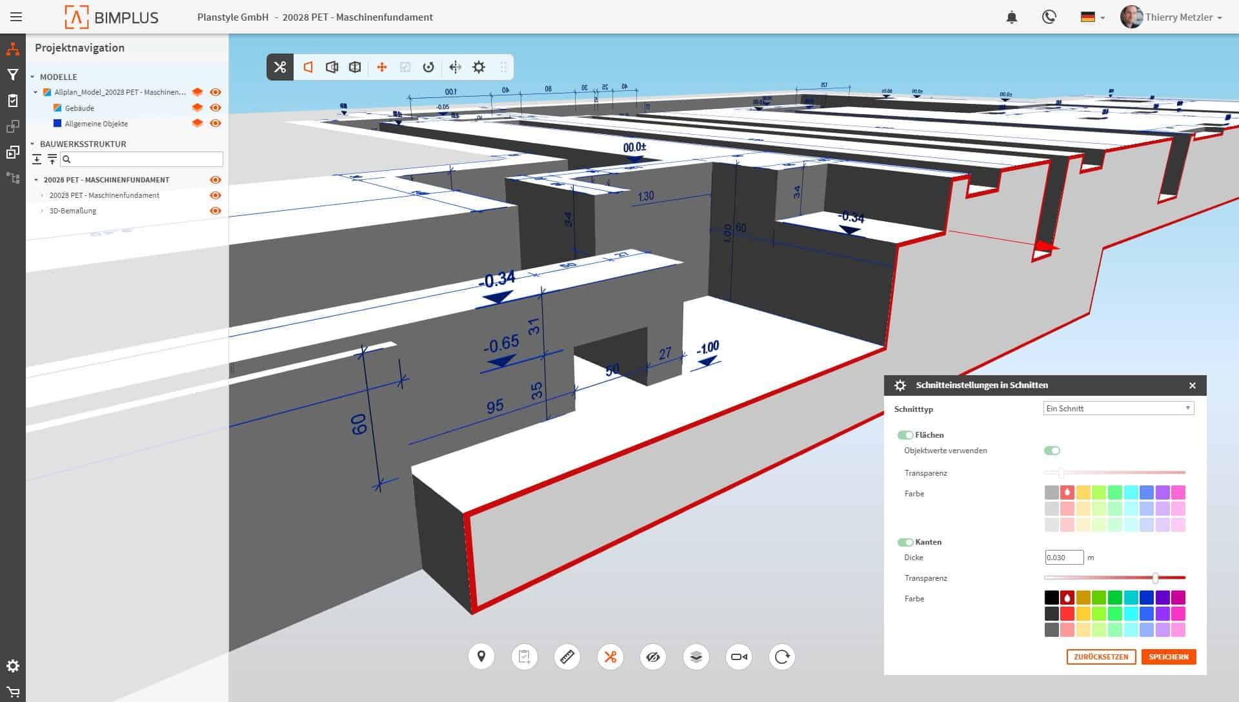Screen dimensions: 1239x702
Task: Toggle the Kanten switch
Action: 905,542
